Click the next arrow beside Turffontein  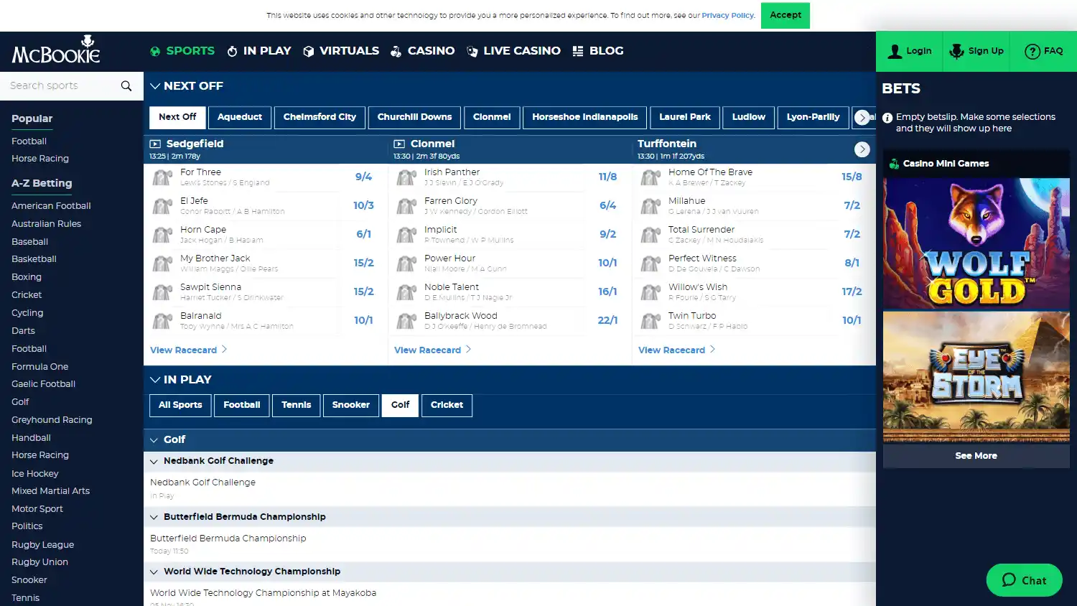[x=862, y=149]
